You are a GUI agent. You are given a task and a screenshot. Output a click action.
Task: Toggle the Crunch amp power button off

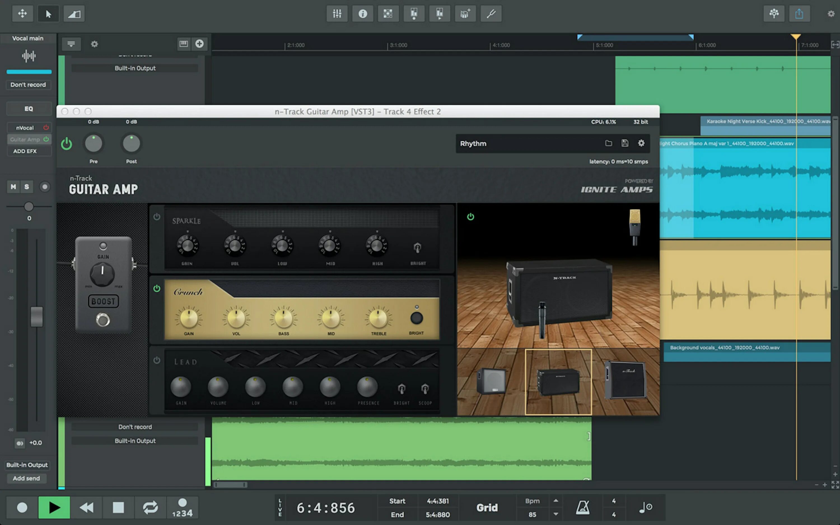(157, 288)
